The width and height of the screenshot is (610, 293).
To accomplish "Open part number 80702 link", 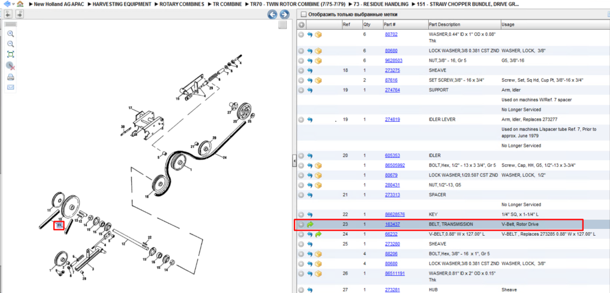I will pos(391,34).
